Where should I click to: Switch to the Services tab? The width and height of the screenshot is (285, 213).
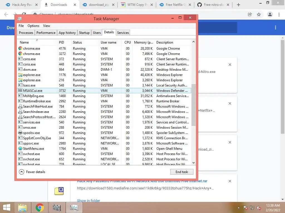point(123,33)
